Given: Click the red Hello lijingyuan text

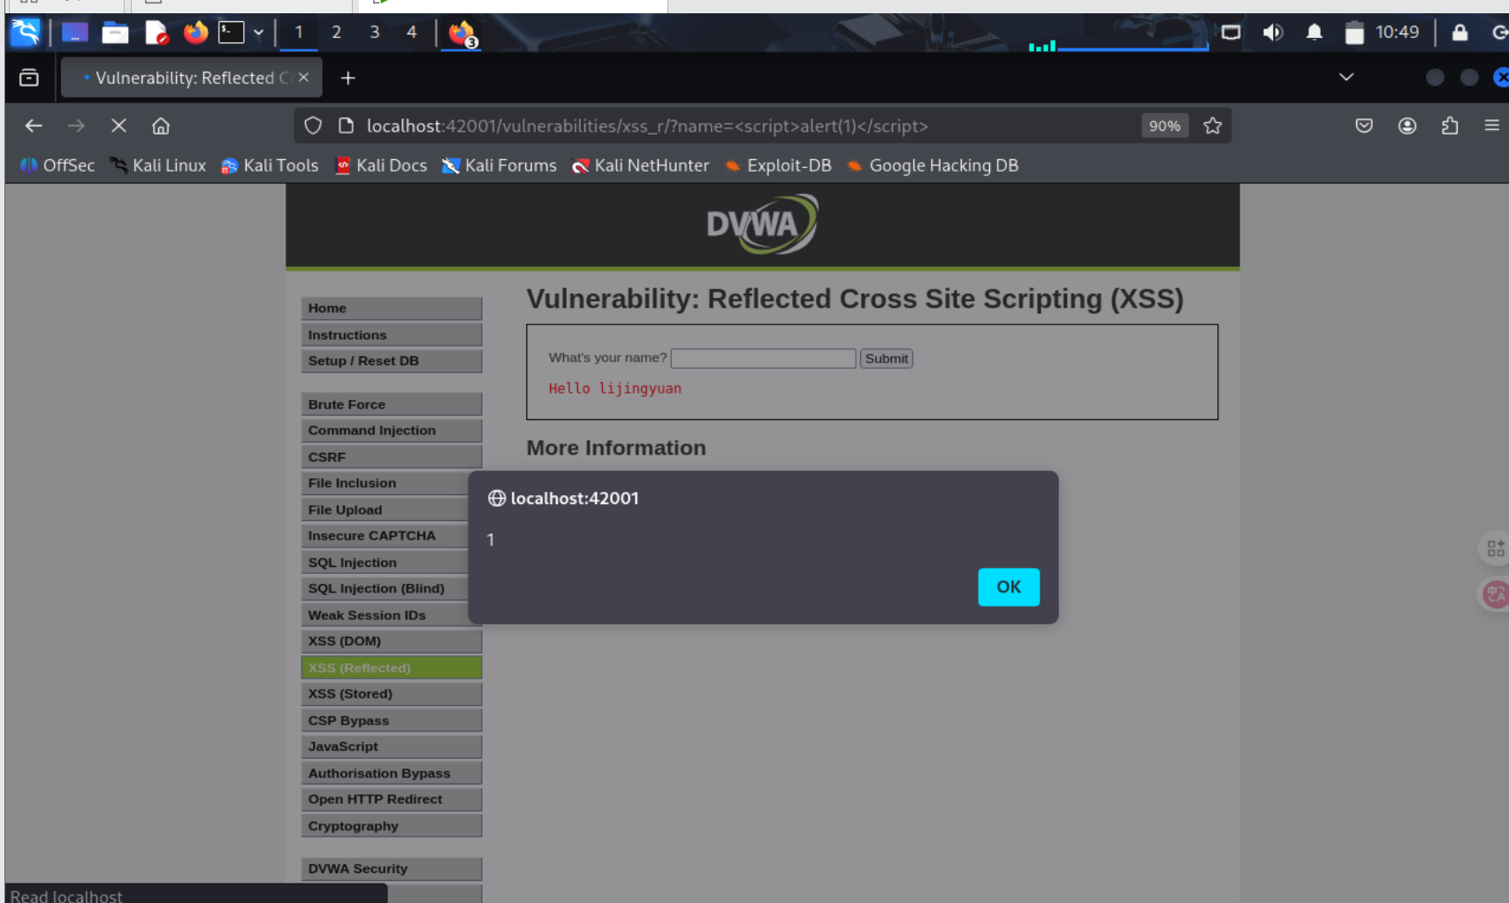Looking at the screenshot, I should point(615,388).
